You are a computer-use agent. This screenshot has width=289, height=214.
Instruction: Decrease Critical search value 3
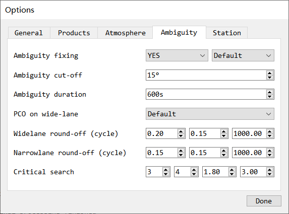coord(166,174)
